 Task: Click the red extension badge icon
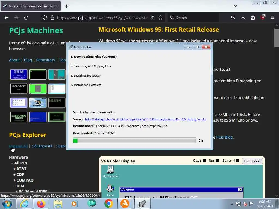coord(263,17)
